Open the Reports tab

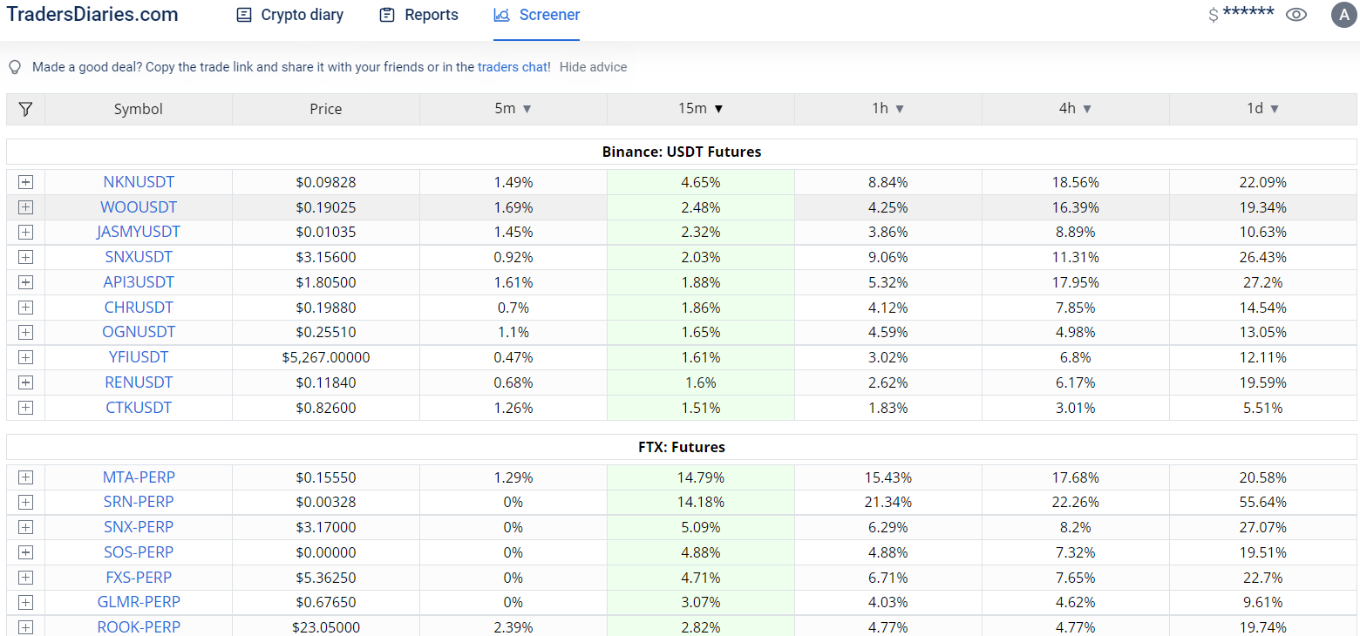432,15
